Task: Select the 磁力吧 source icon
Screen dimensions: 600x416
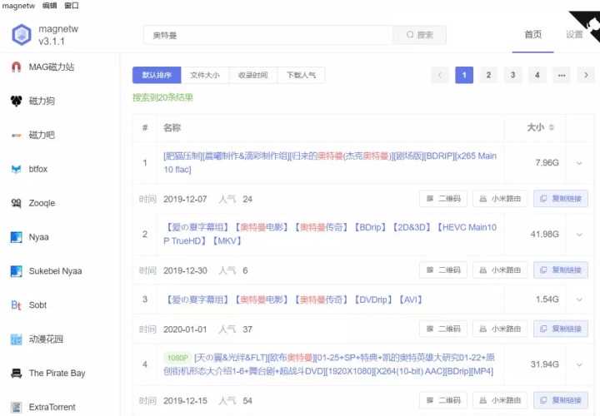Action: point(16,135)
